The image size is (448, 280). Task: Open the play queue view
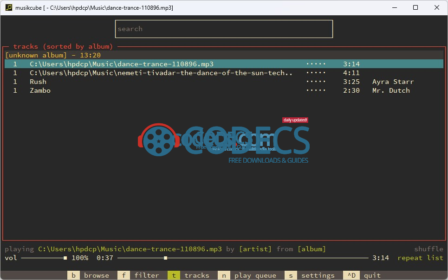coord(247,275)
